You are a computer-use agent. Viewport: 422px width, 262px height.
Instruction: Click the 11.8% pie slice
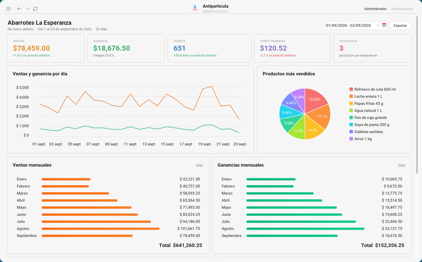point(298,131)
